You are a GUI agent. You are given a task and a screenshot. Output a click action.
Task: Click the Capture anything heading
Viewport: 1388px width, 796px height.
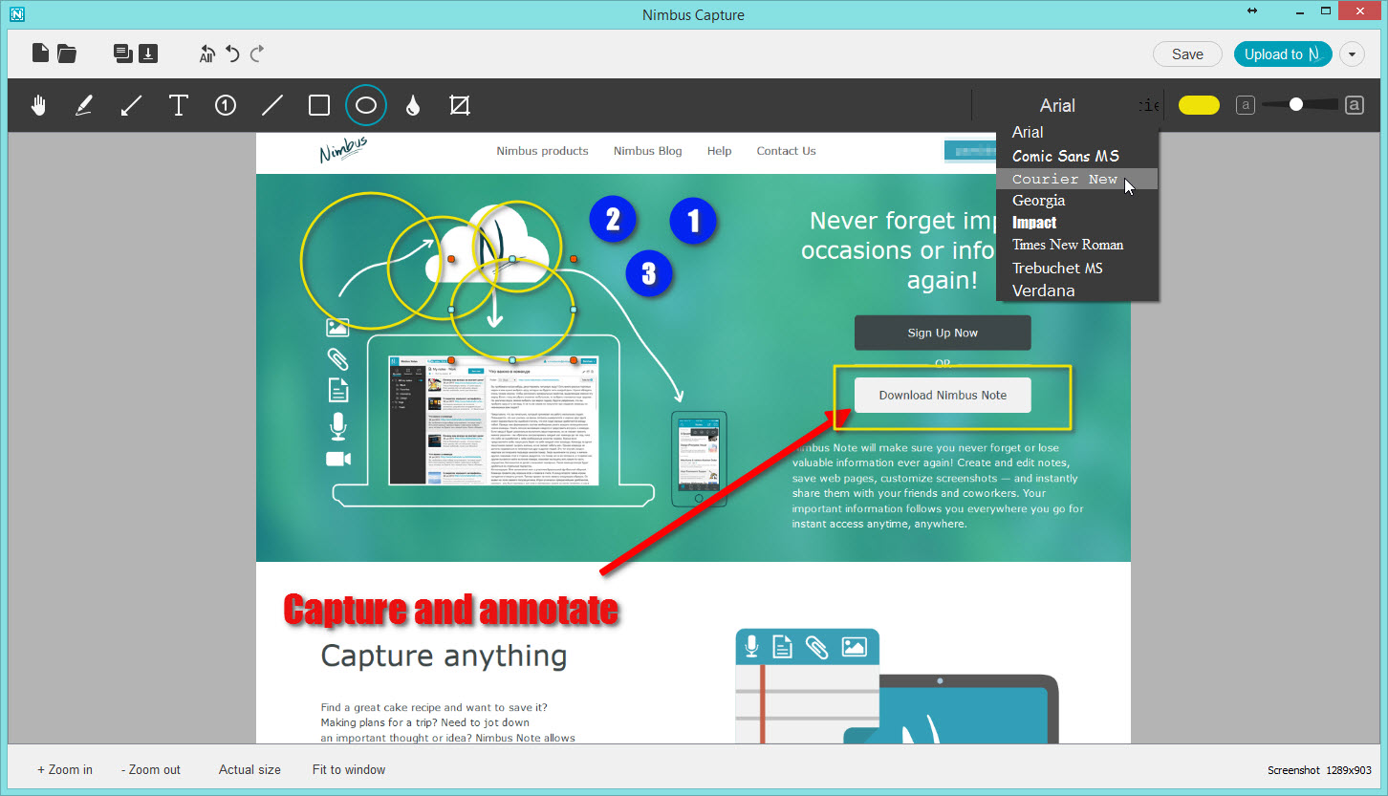tap(444, 656)
